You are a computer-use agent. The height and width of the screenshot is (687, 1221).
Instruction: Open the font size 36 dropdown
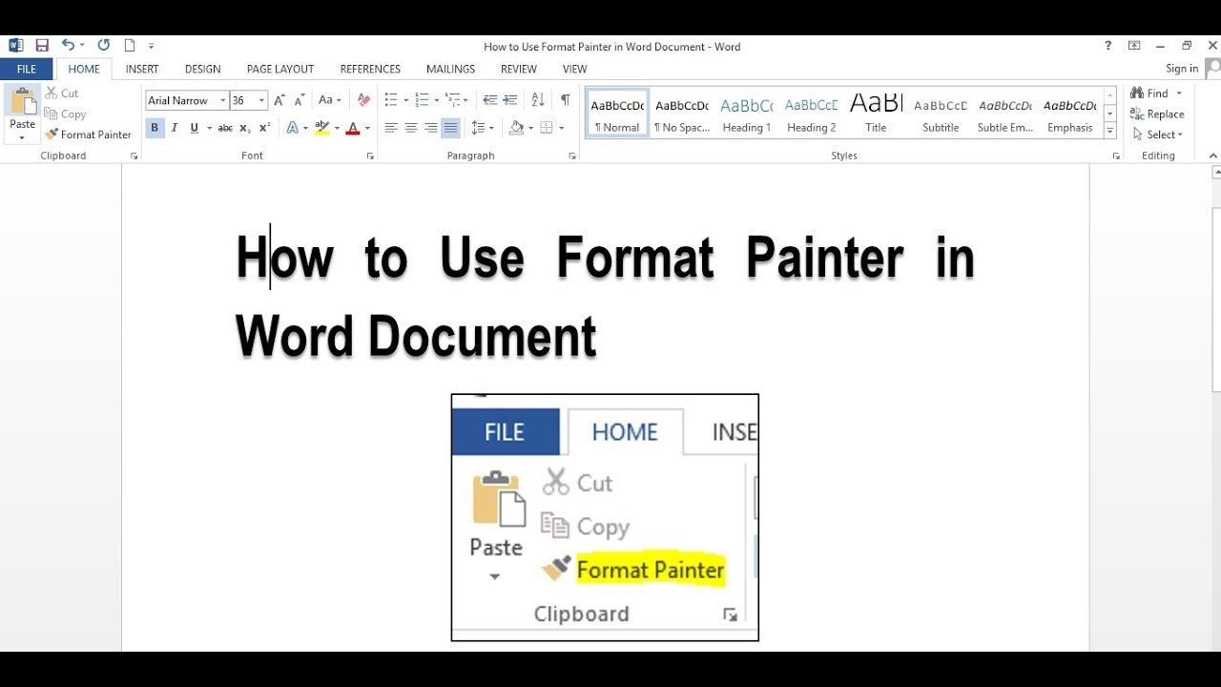(261, 100)
